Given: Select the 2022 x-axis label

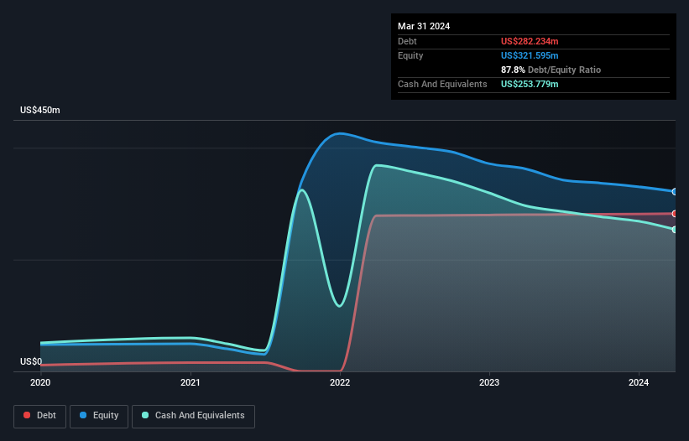Looking at the screenshot, I should [x=340, y=382].
